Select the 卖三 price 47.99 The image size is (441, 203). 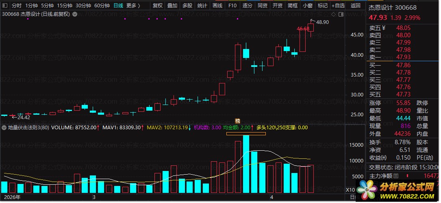[x=403, y=43]
